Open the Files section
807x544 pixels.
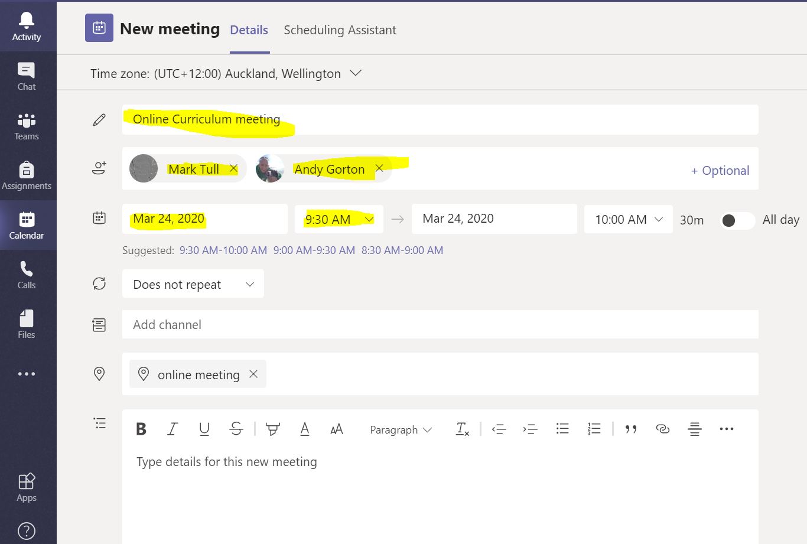pos(26,324)
